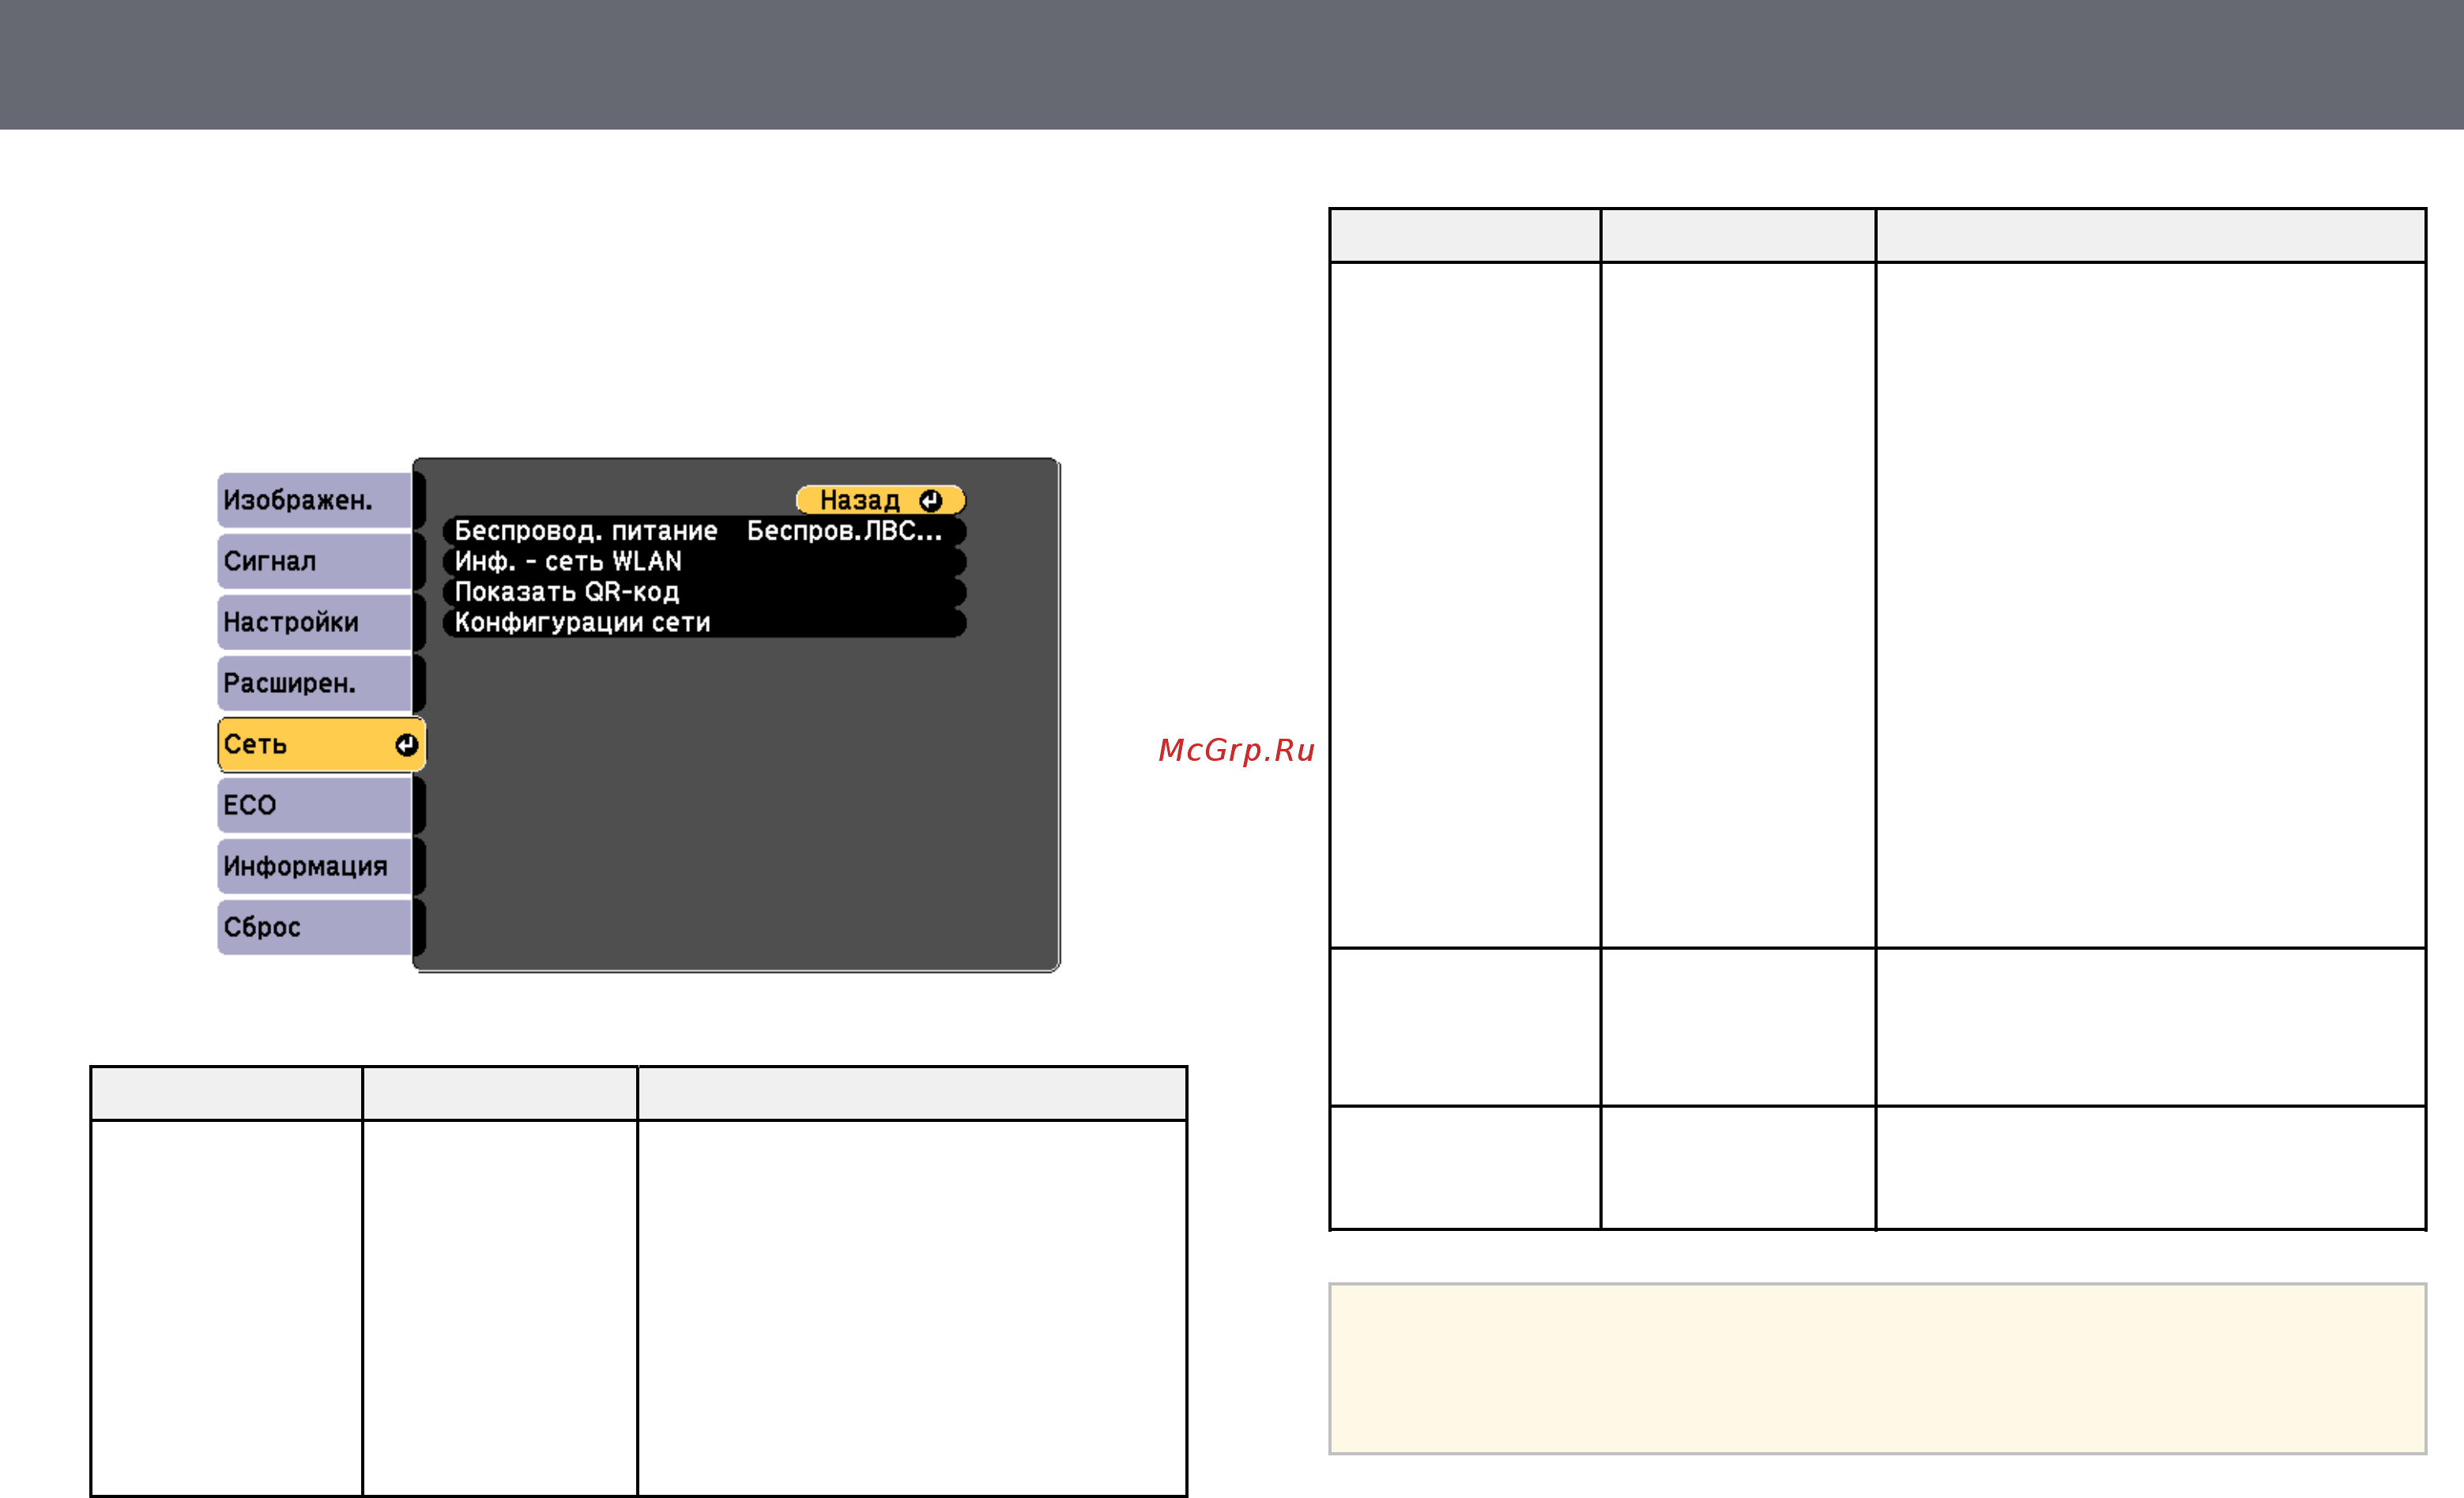Open the McGrp.Ru link
This screenshot has width=2464, height=1498.
coord(1236,750)
